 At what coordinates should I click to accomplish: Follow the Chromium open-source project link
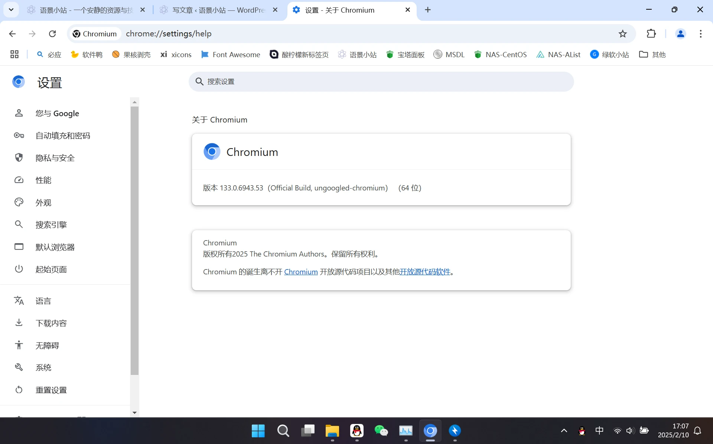coord(301,272)
